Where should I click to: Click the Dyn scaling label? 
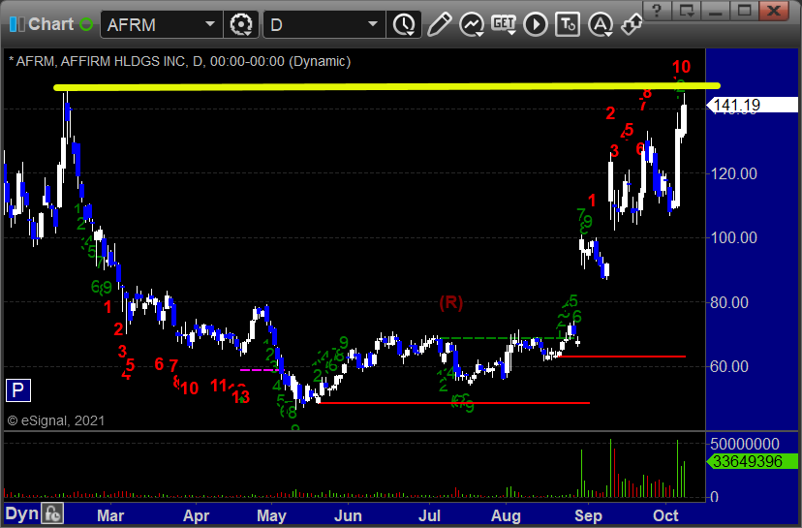pyautogui.click(x=21, y=513)
